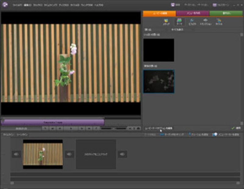
Task: Click the transition slot after the empty clip
Action: pos(122,154)
